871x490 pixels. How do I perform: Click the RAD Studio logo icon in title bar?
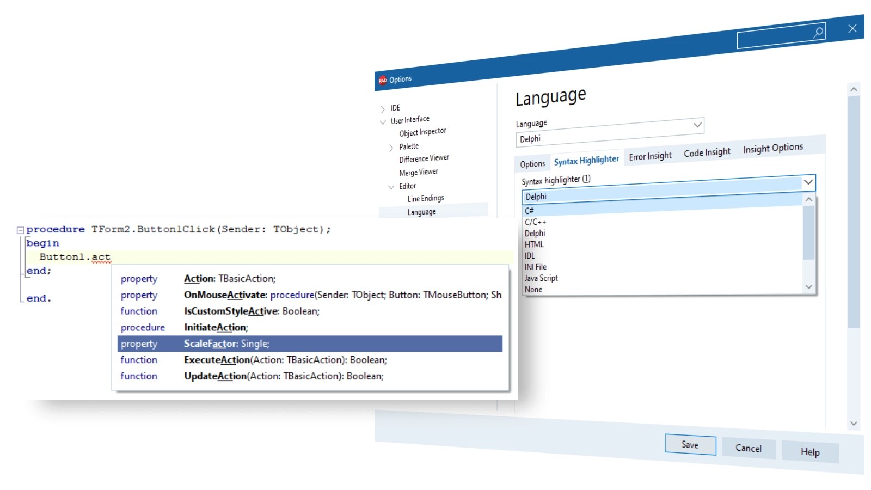[x=383, y=80]
